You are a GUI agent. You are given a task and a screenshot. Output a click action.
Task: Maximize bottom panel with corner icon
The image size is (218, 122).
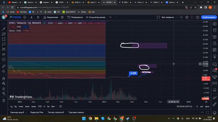207,112
